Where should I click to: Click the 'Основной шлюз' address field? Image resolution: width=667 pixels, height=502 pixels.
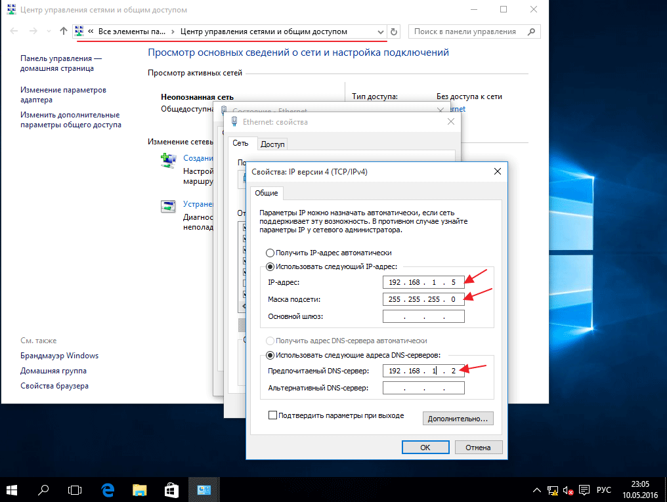pos(423,317)
